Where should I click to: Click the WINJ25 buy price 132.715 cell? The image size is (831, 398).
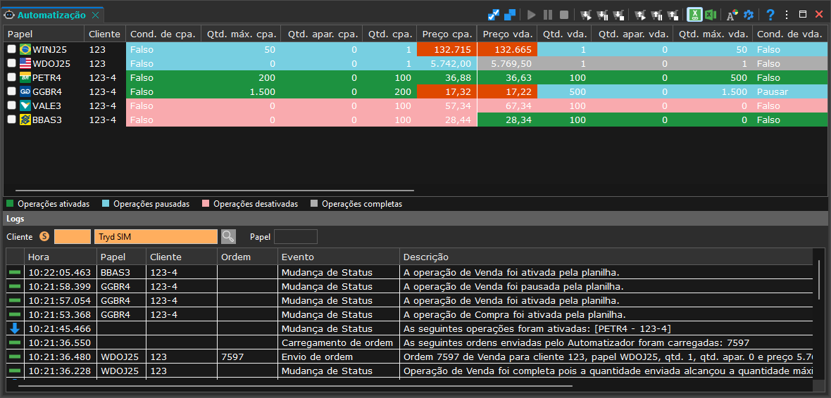(x=446, y=49)
